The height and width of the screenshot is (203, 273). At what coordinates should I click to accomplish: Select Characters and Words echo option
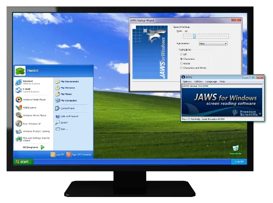tap(181, 68)
